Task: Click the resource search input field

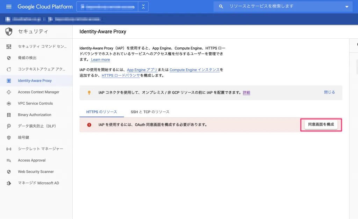Action: coord(283,7)
